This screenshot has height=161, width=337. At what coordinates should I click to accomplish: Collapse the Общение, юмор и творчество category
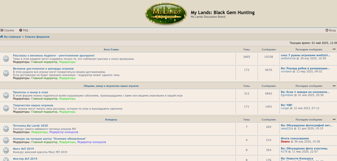pyautogui.click(x=334, y=86)
